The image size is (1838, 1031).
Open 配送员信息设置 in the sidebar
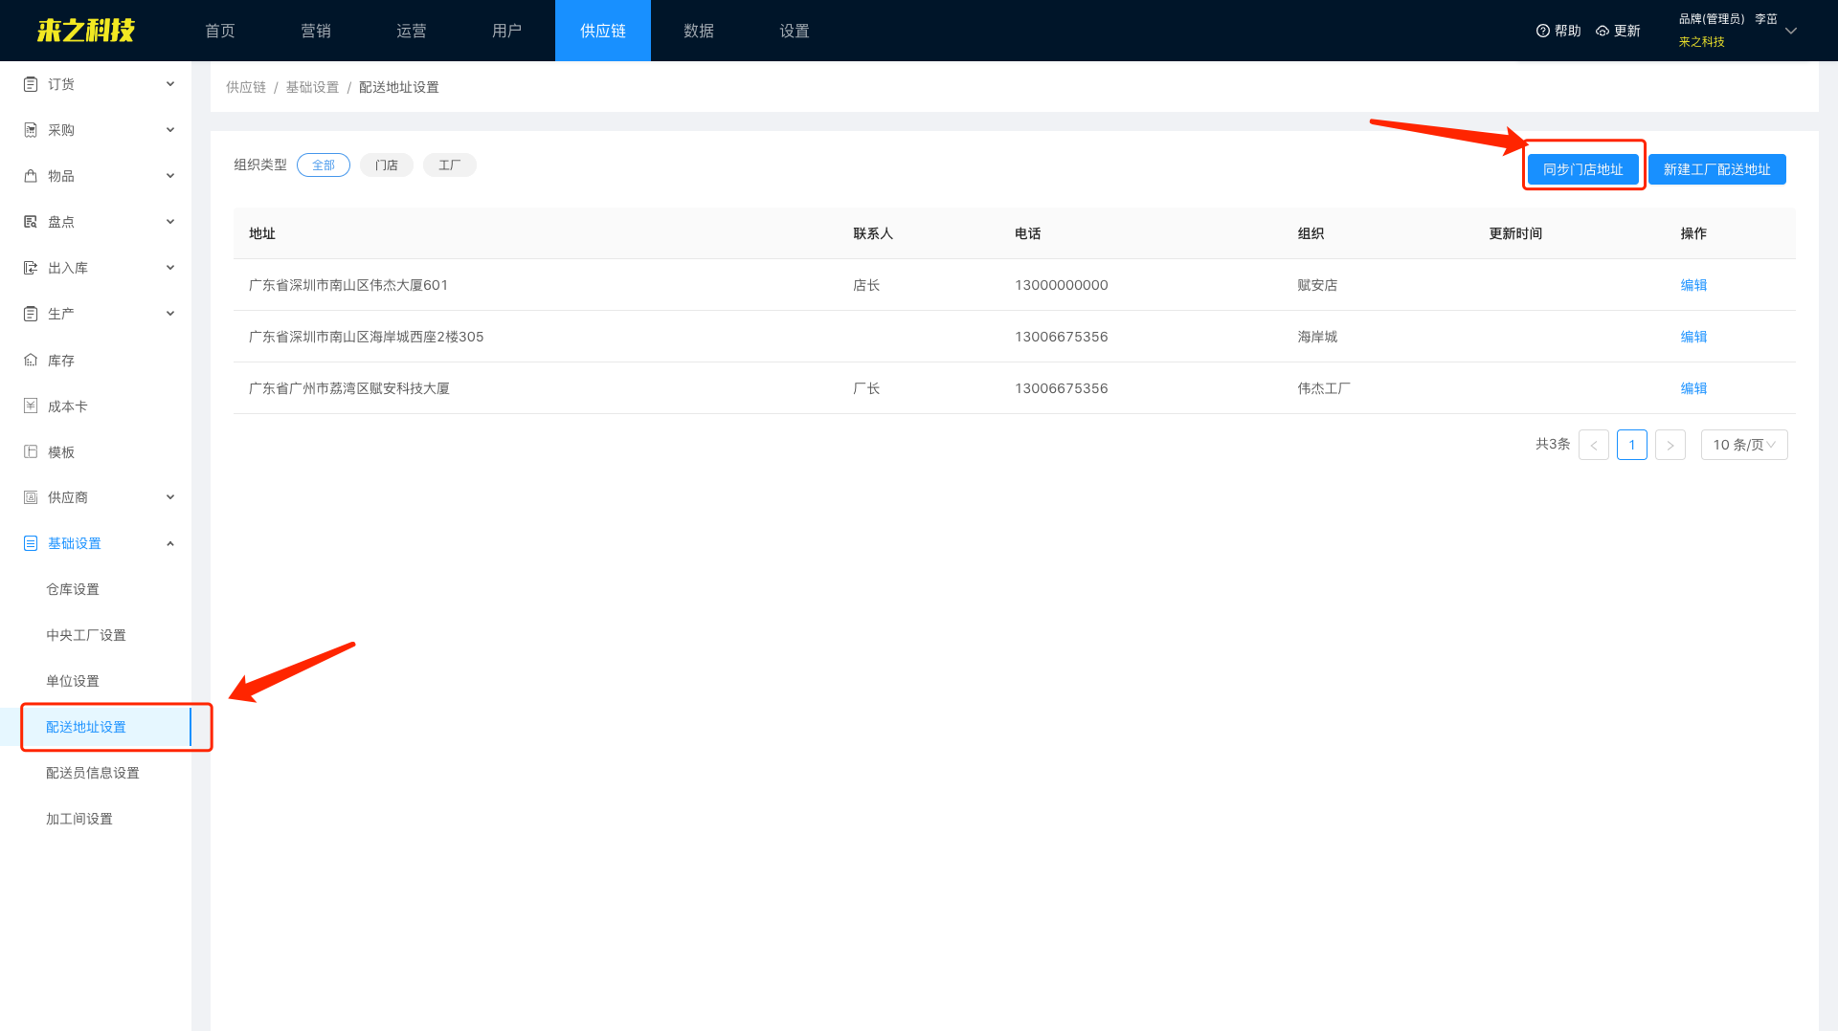tap(93, 773)
